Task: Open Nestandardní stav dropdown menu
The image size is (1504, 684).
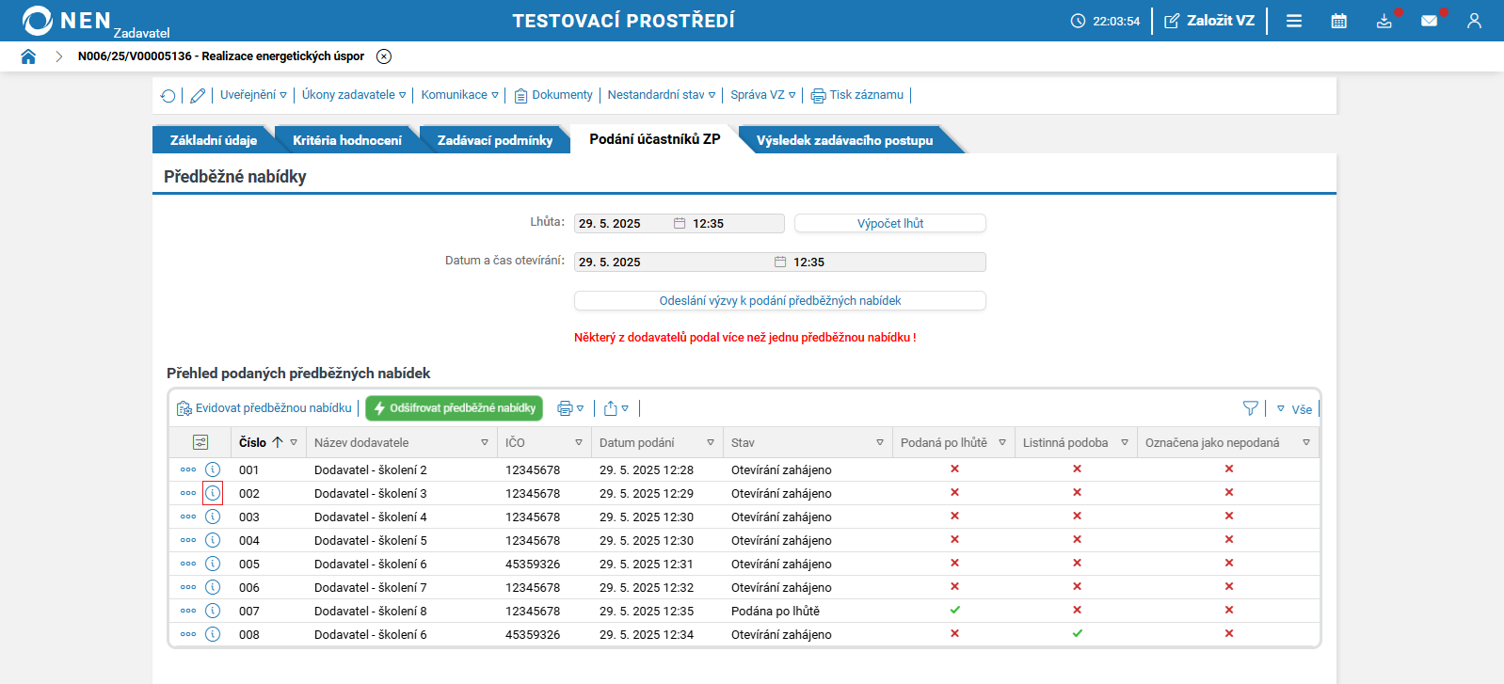Action: coord(662,95)
